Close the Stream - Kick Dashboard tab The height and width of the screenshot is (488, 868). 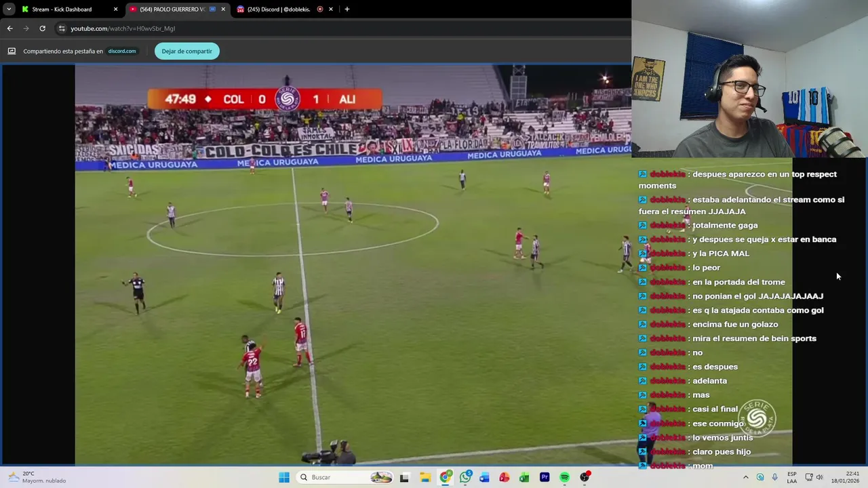(x=115, y=9)
